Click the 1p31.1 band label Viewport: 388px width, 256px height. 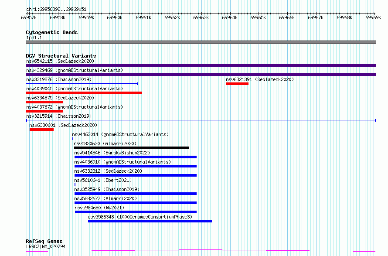coord(34,38)
